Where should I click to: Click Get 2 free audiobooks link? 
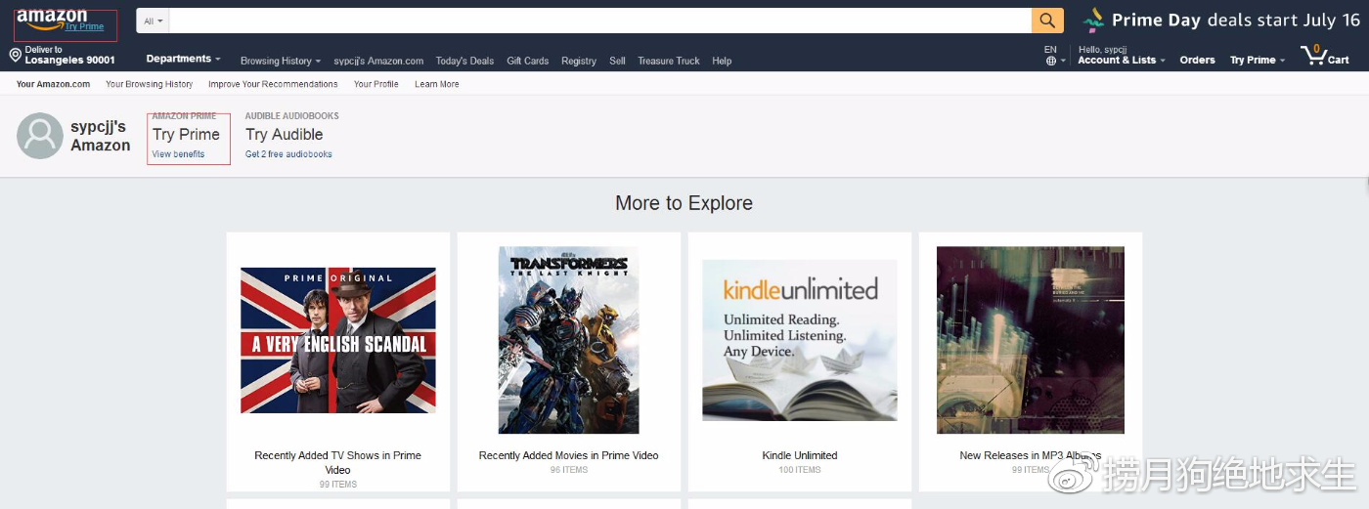(288, 154)
